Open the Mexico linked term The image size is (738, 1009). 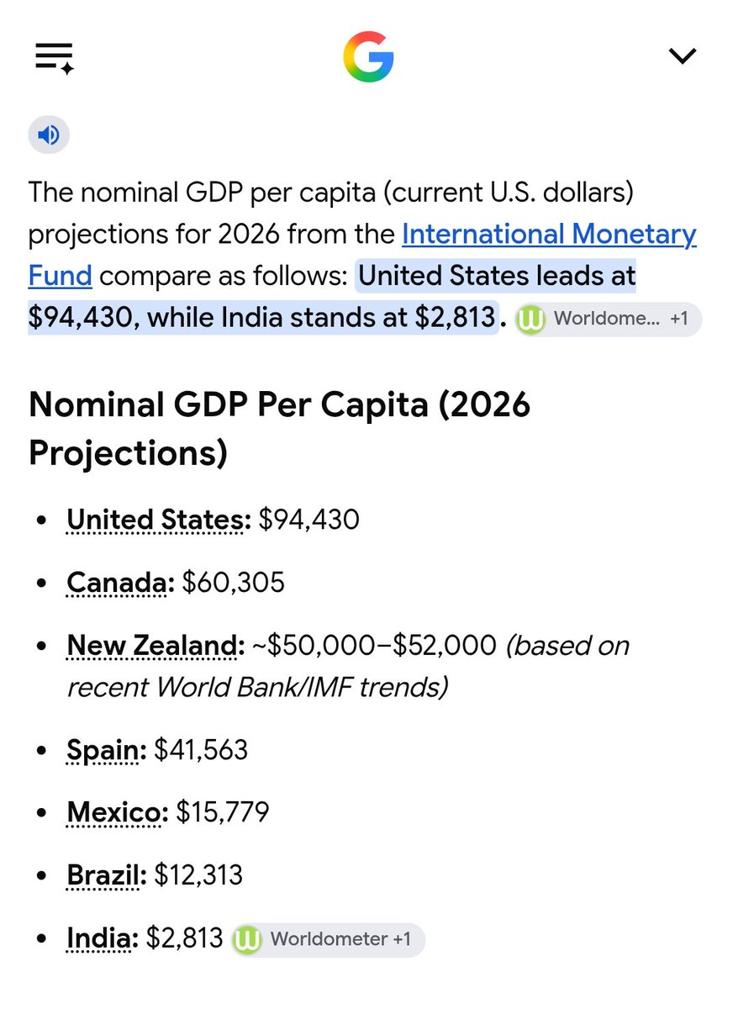click(118, 812)
